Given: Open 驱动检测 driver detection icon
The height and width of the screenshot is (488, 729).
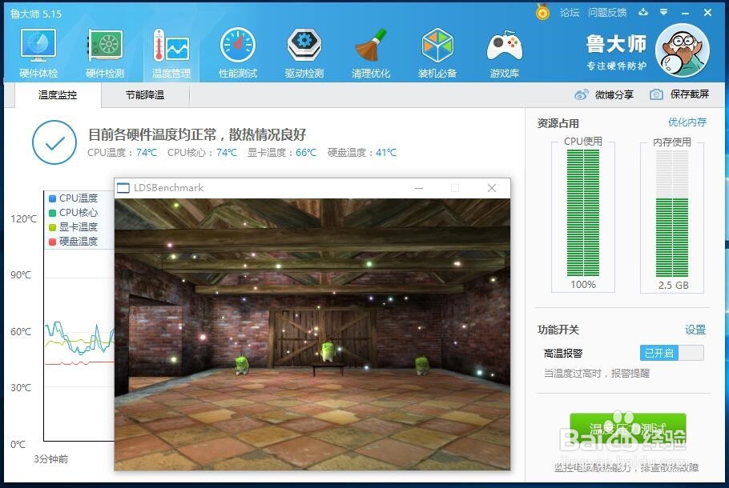Looking at the screenshot, I should (x=304, y=52).
